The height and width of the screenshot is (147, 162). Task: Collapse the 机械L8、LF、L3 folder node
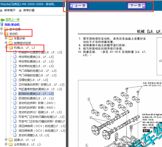(6, 47)
